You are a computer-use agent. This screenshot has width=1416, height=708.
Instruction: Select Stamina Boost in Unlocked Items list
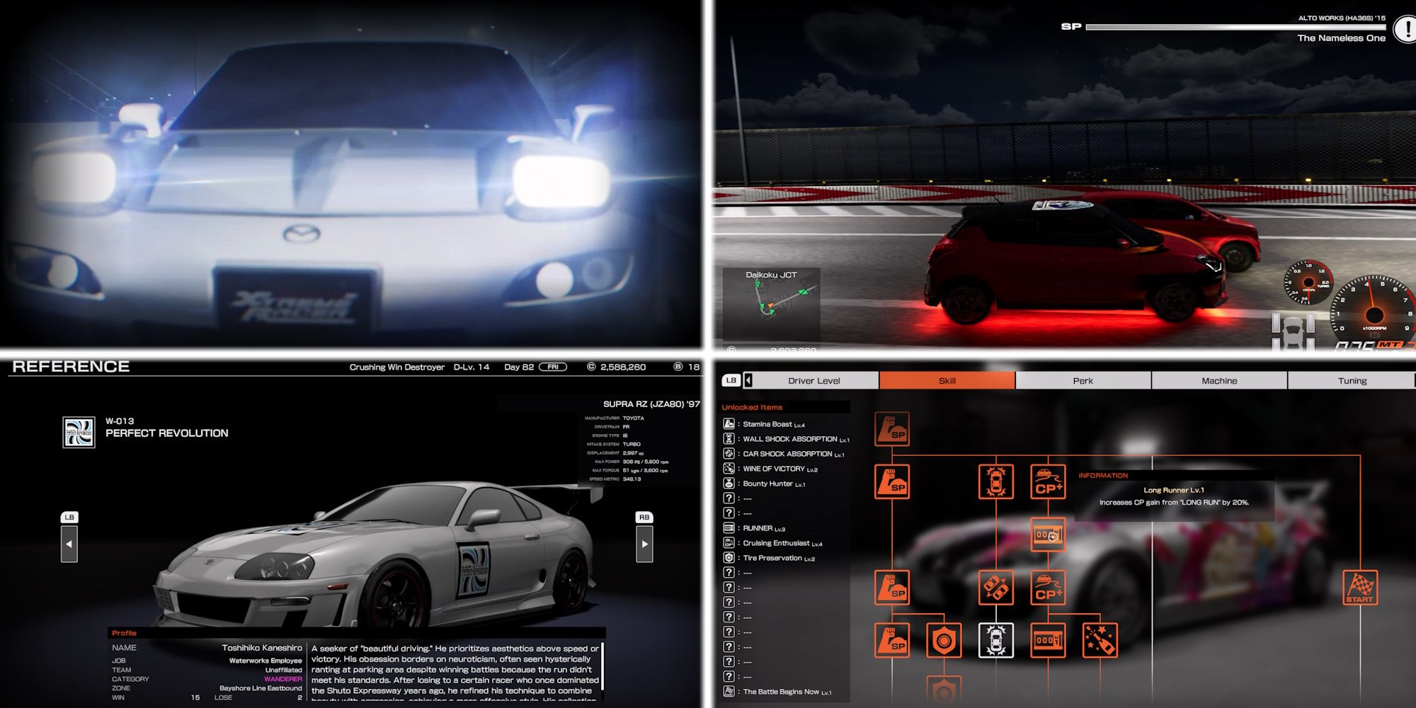pos(773,424)
